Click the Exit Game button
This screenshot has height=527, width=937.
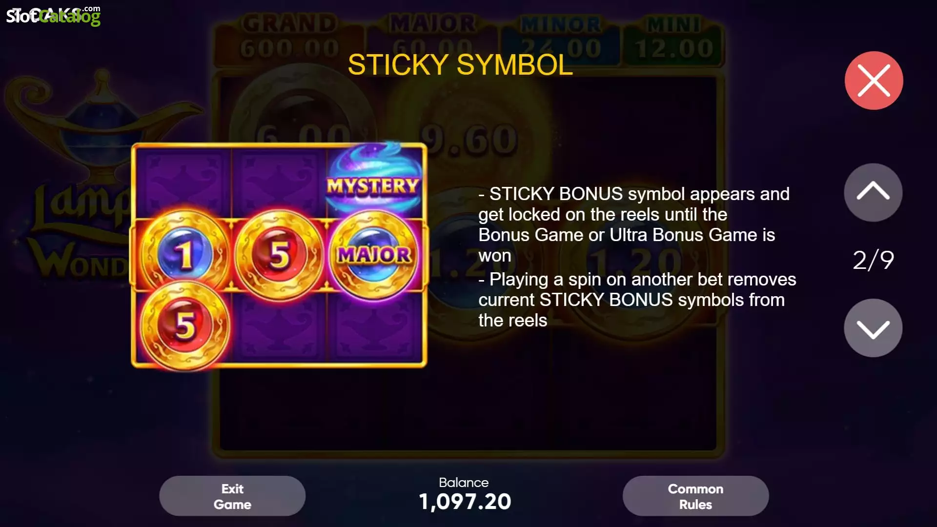pyautogui.click(x=232, y=496)
